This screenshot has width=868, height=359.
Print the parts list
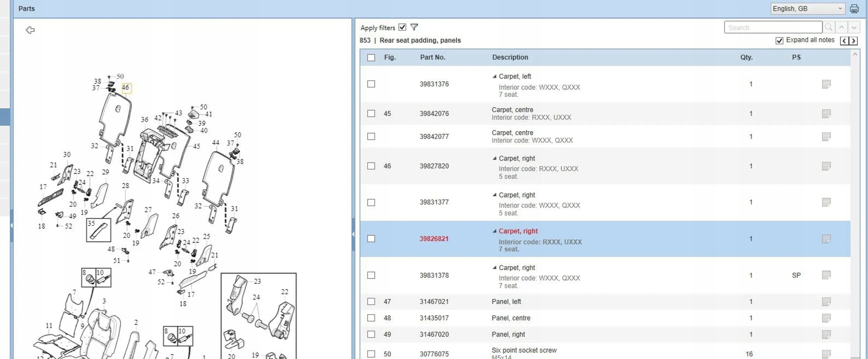click(854, 9)
